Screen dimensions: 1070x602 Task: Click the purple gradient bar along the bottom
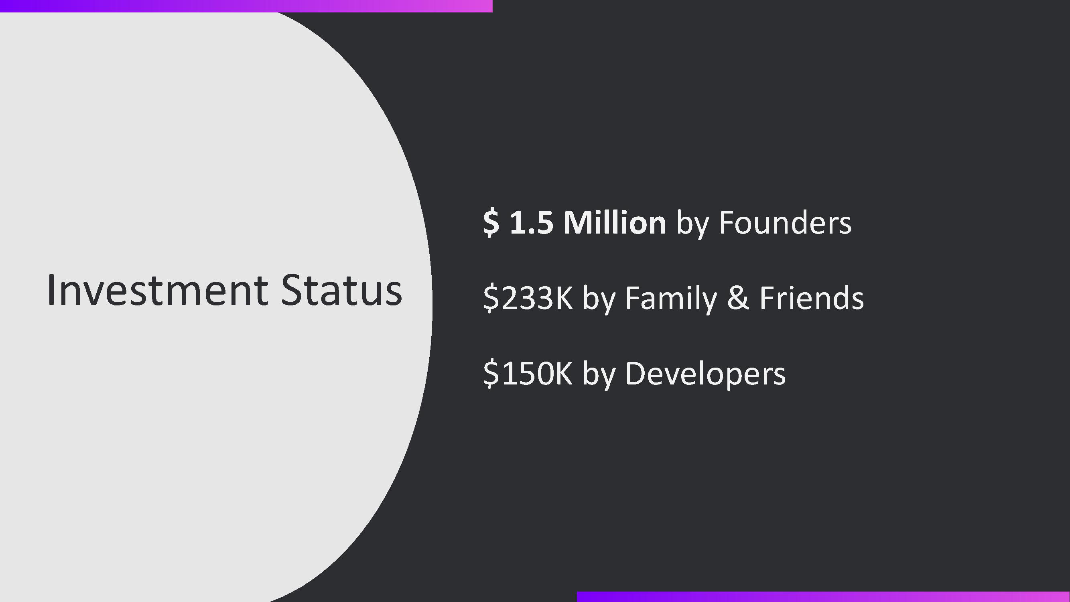point(823,597)
